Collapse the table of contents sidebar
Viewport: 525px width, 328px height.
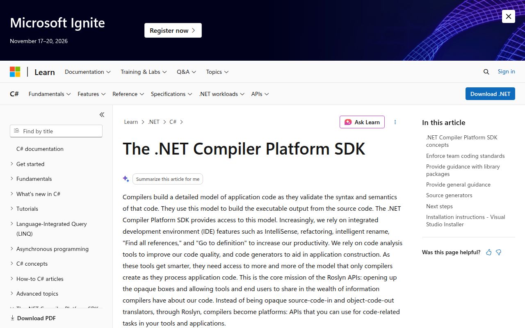[102, 115]
